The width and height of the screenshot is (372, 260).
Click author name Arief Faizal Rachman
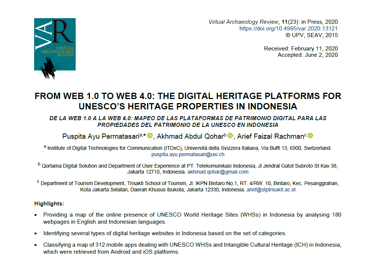(271, 136)
